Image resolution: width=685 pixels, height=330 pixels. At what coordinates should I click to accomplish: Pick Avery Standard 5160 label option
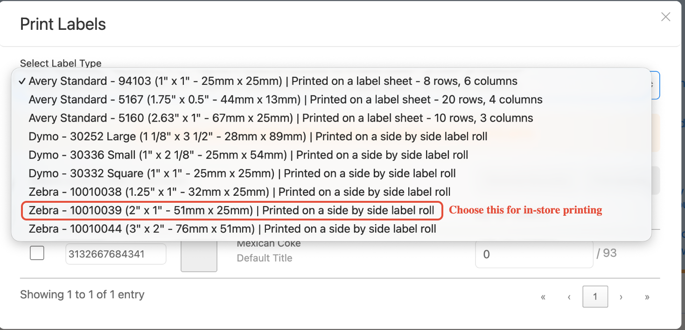pos(331,118)
